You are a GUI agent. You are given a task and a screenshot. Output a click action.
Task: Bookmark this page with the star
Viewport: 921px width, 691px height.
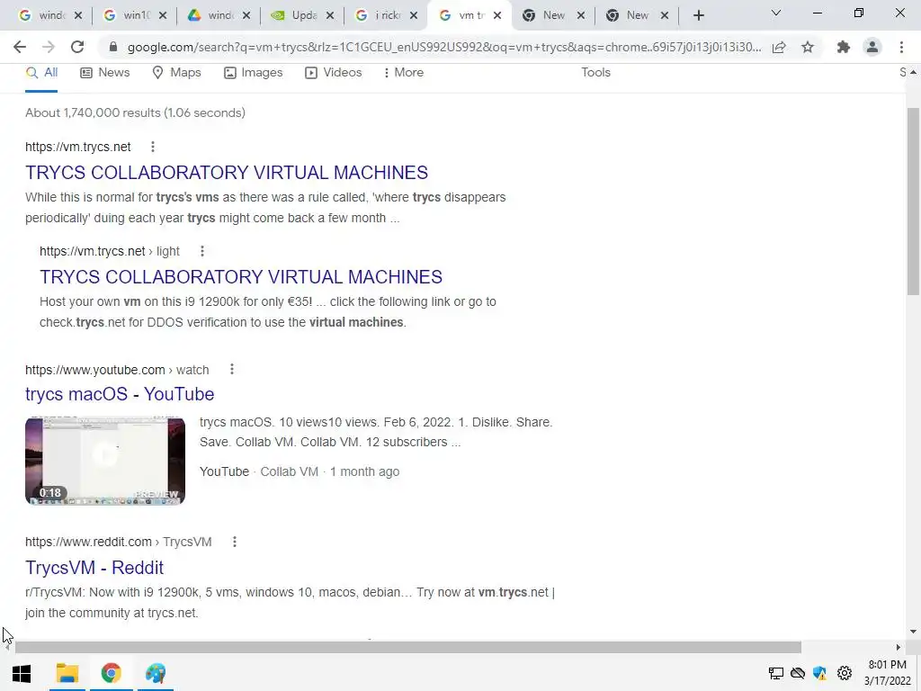point(808,47)
